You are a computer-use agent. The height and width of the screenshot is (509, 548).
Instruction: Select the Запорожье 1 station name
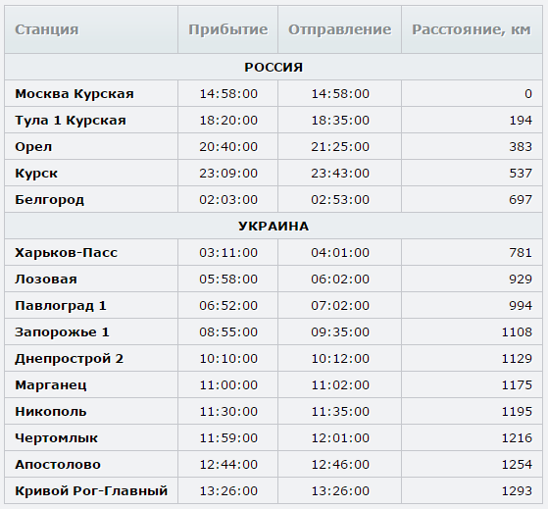pyautogui.click(x=62, y=332)
